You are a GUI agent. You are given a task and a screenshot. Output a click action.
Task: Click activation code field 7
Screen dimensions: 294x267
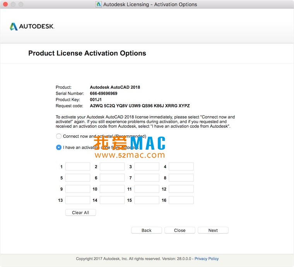point(147,177)
